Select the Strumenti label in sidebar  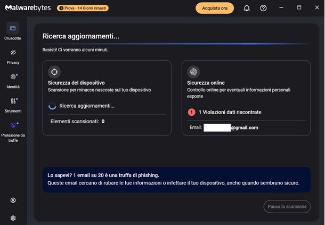tap(13, 111)
